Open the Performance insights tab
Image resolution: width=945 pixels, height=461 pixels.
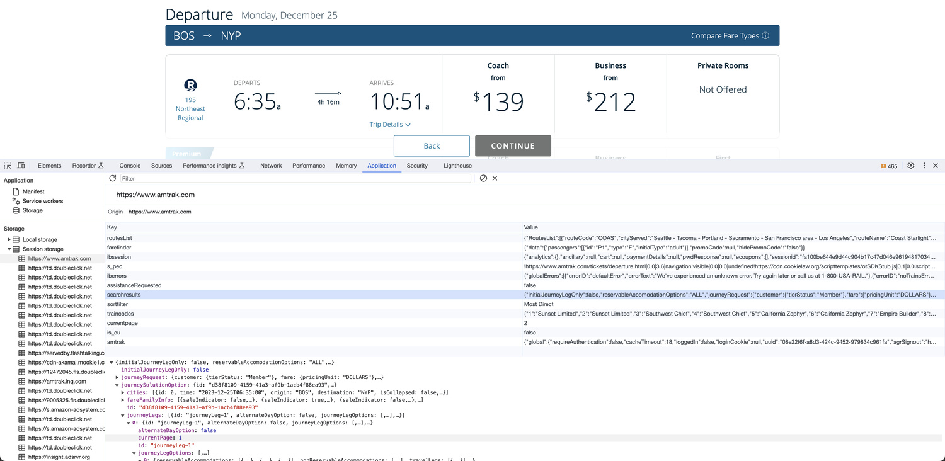214,166
